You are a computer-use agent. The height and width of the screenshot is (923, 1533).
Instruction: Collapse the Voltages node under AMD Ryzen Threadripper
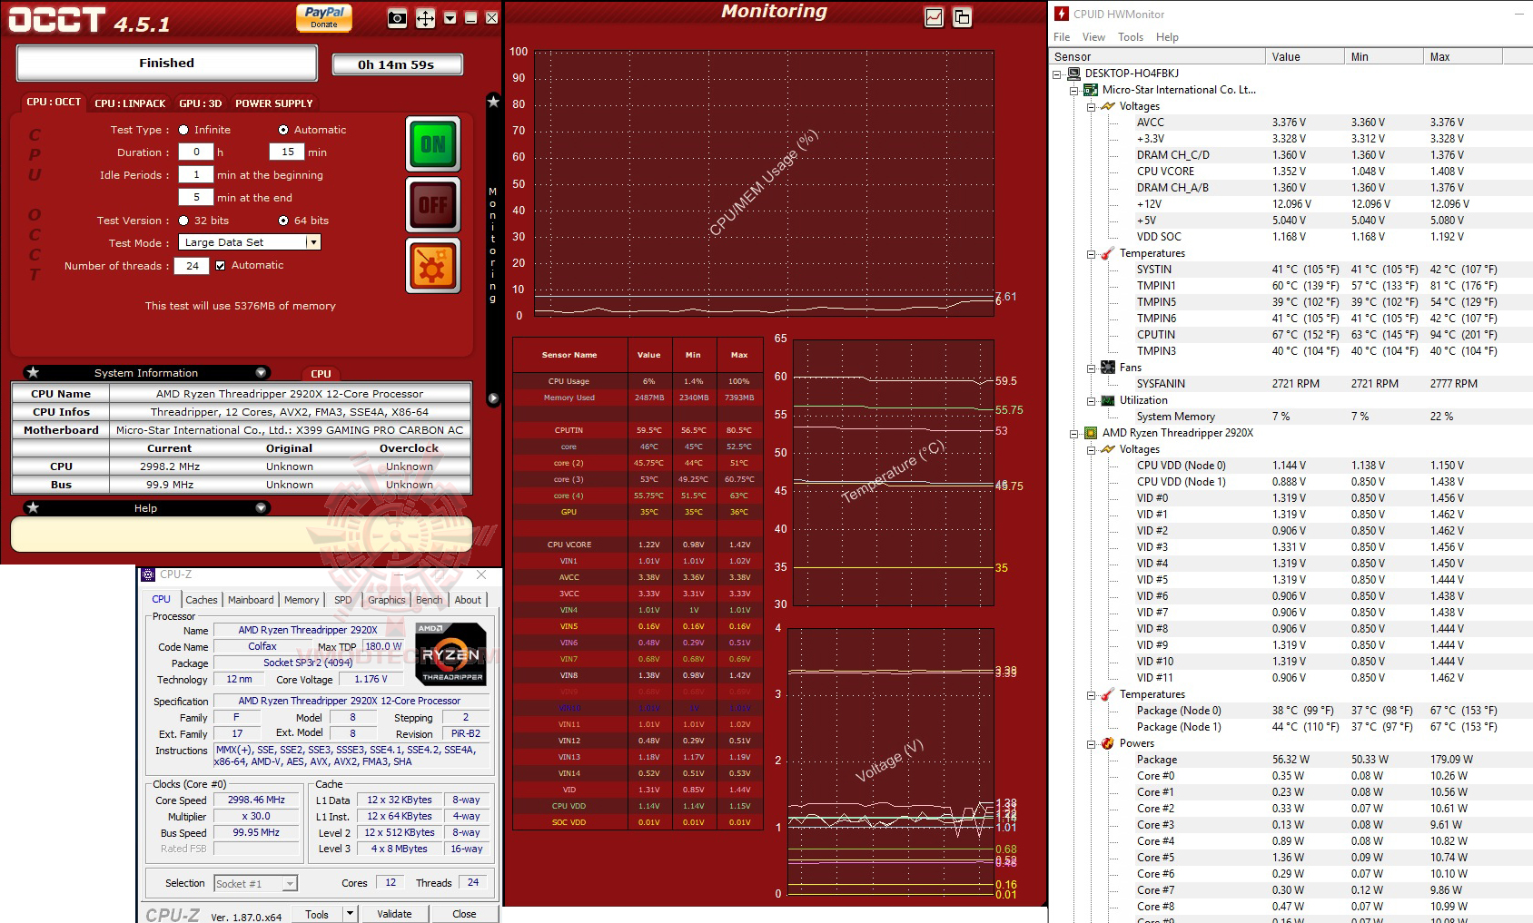(1091, 449)
